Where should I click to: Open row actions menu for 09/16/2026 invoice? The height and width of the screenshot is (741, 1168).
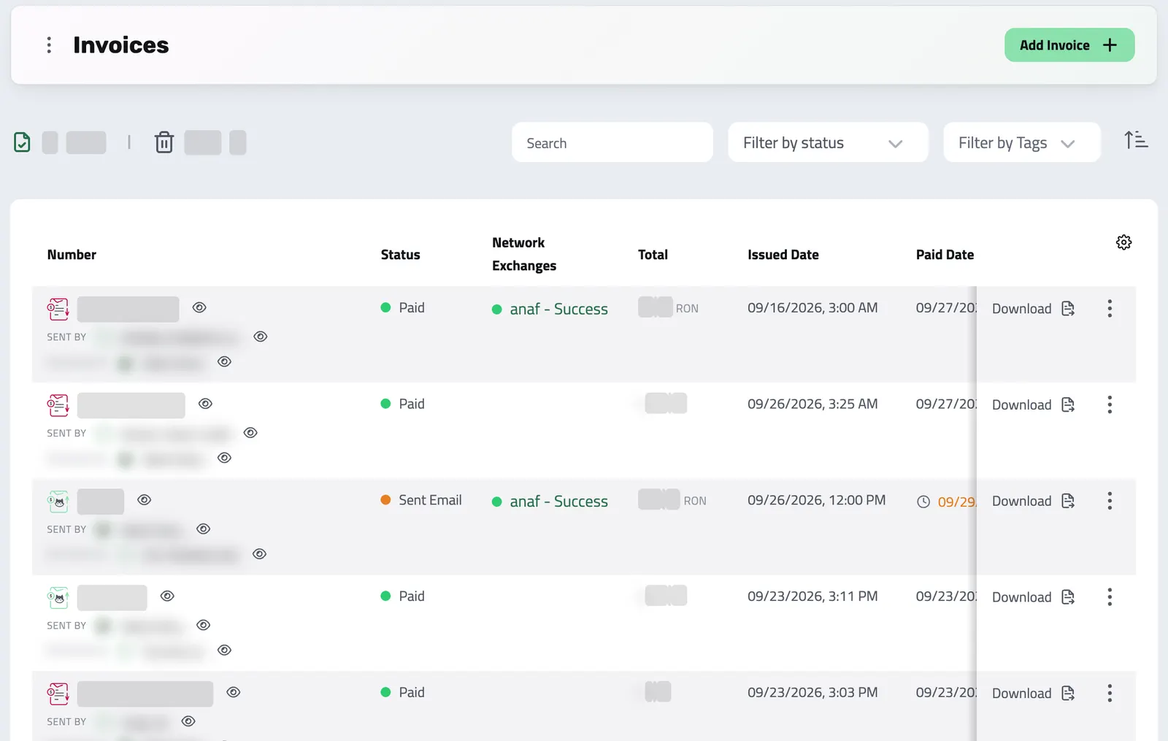point(1110,309)
